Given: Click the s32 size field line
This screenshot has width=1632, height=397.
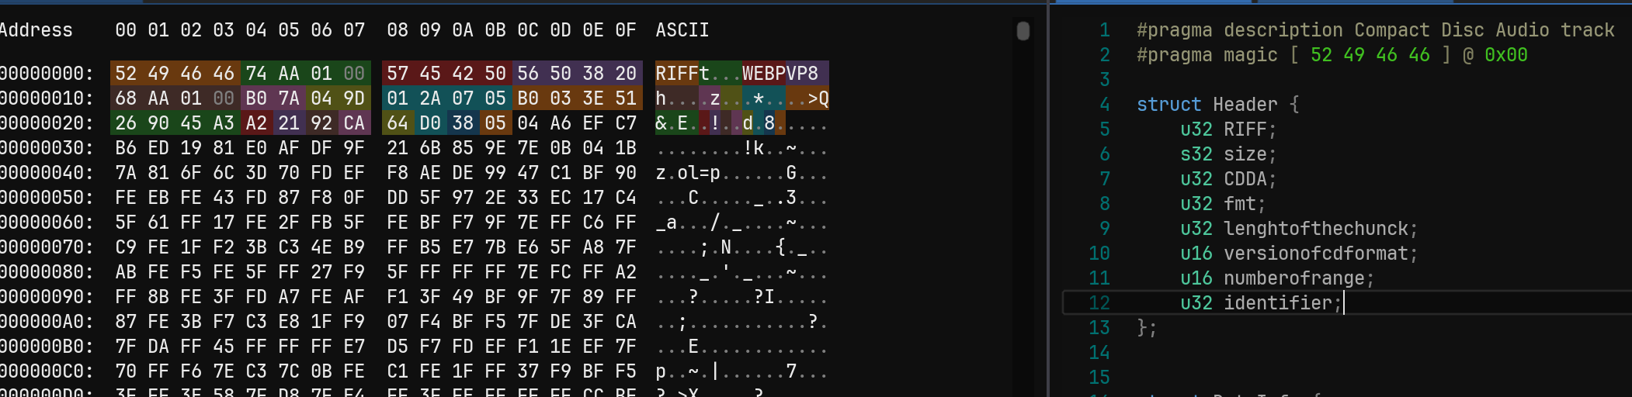Looking at the screenshot, I should coord(1228,154).
